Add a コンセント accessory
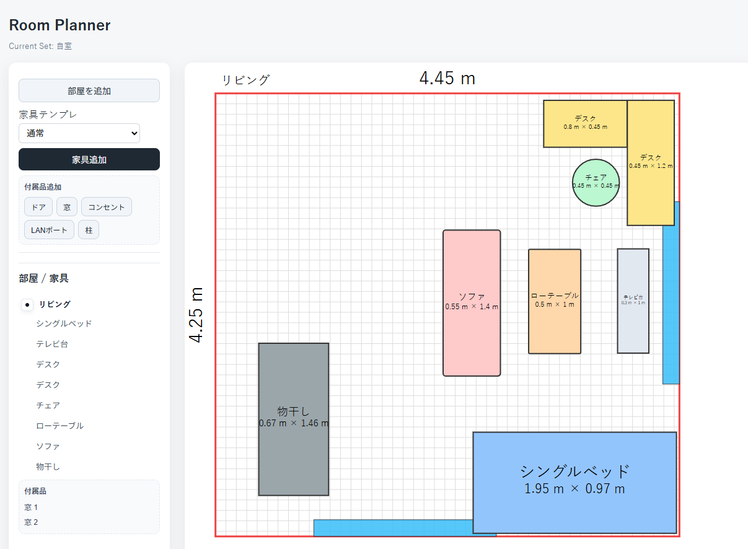 coord(107,207)
